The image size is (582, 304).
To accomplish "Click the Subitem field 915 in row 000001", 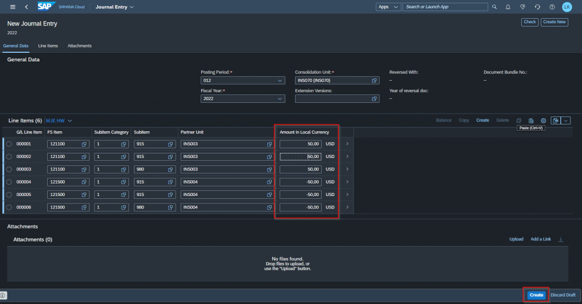I will [155, 144].
